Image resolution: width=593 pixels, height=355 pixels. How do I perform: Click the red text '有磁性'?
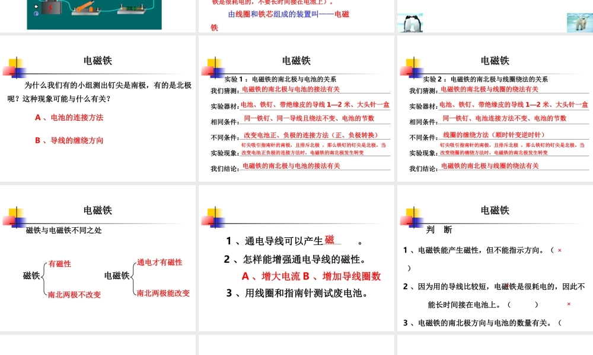coord(60,264)
